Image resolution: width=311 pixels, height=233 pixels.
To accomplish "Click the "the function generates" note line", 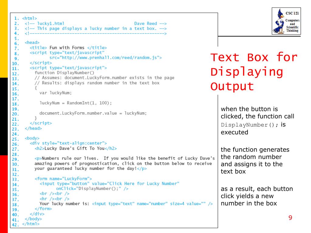I will click(x=255, y=150).
